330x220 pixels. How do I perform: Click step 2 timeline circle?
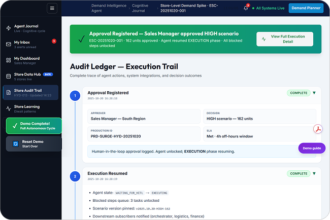coord(75,176)
